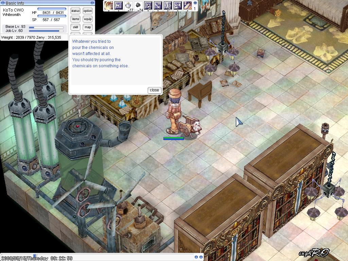Activate the cart skill in second hotkey slot
This screenshot has width=348, height=261.
pyautogui.click(x=119, y=5)
